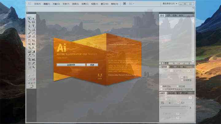Open the opacity value arrow in transparency panel
This screenshot has height=124, width=221.
coord(188,71)
